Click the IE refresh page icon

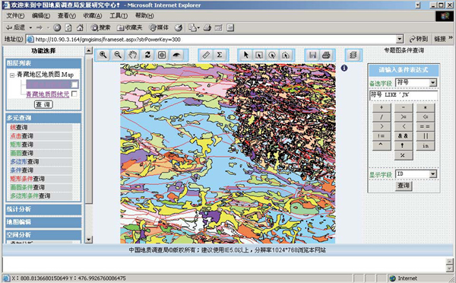pyautogui.click(x=68, y=27)
